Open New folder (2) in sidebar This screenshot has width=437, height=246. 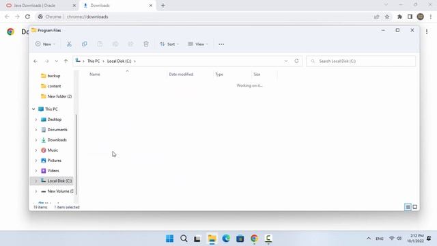coord(56,96)
